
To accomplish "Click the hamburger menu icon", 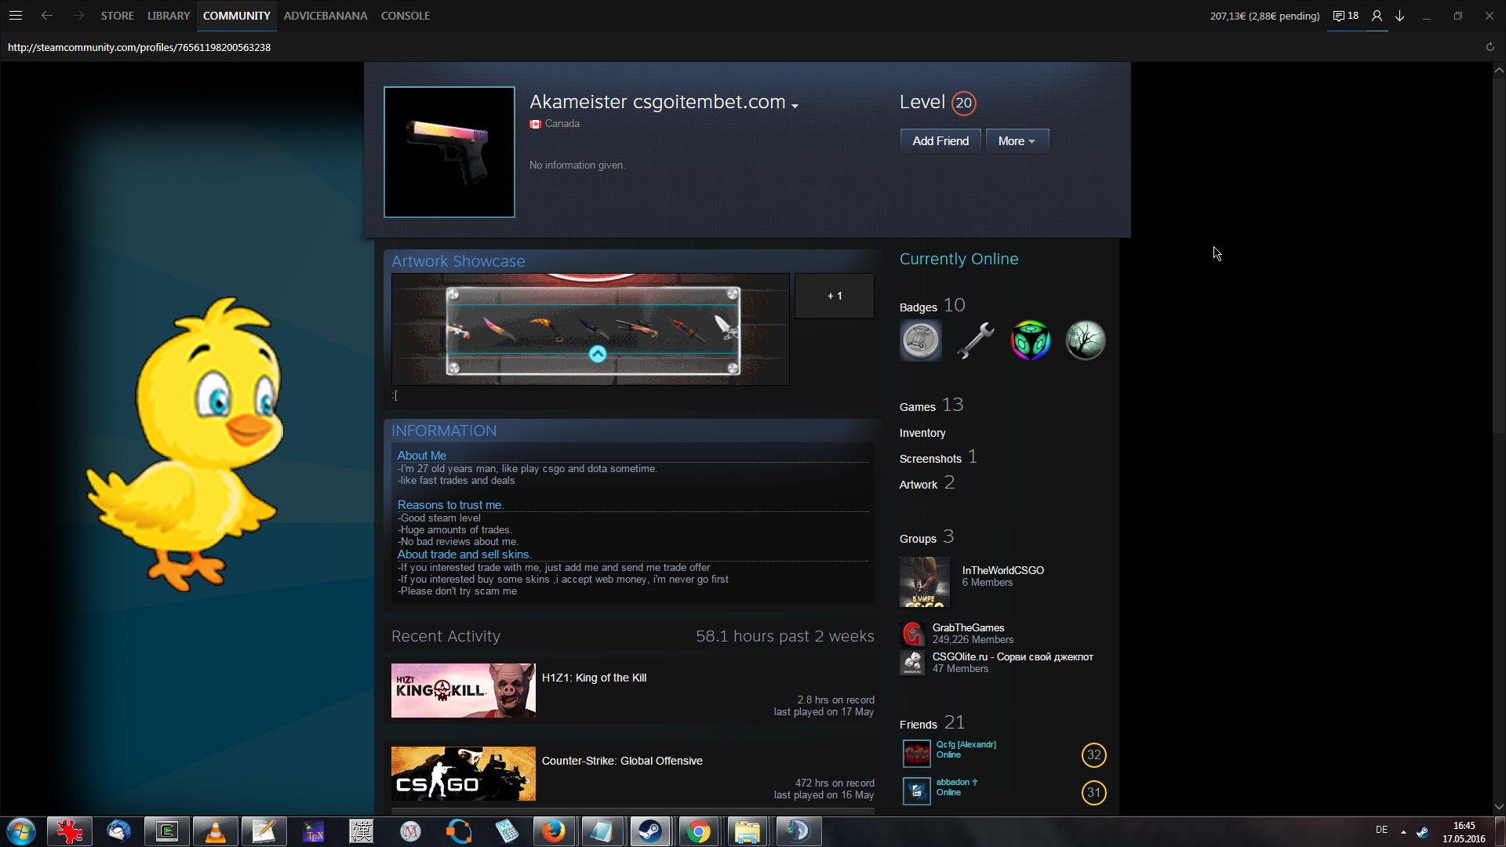I will pos(16,16).
